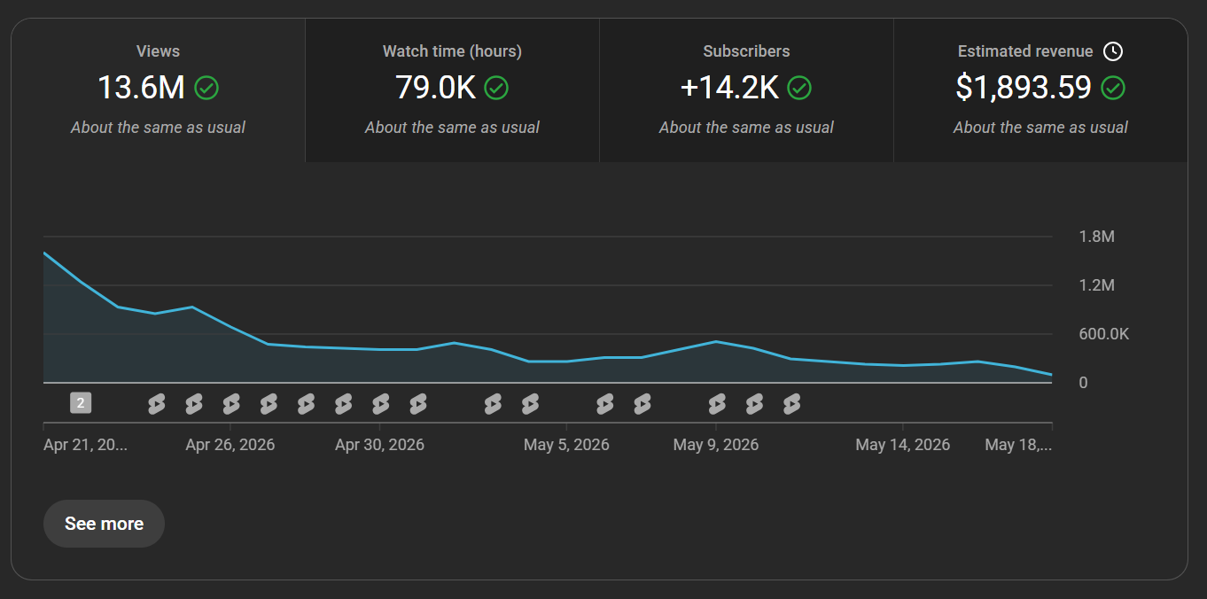
Task: Click 'About the same as usual' under Subscribers
Action: click(746, 128)
